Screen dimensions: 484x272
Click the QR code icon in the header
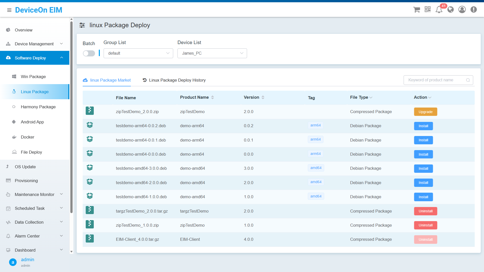click(428, 9)
